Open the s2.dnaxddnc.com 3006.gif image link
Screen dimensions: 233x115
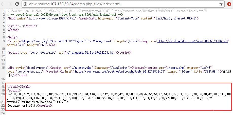(193, 41)
